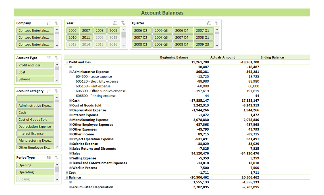
Task: Toggle year 2011 slicer item
Action: point(86,37)
